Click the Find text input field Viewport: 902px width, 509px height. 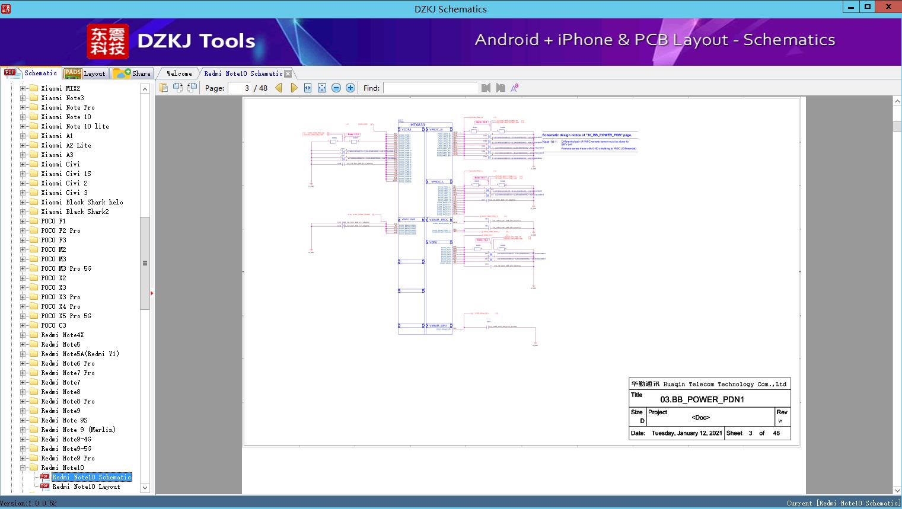coord(430,88)
